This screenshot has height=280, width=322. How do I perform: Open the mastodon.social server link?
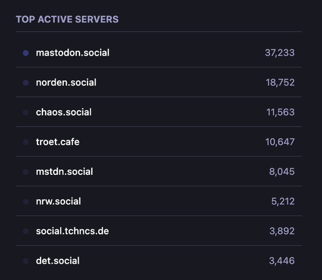[73, 52]
